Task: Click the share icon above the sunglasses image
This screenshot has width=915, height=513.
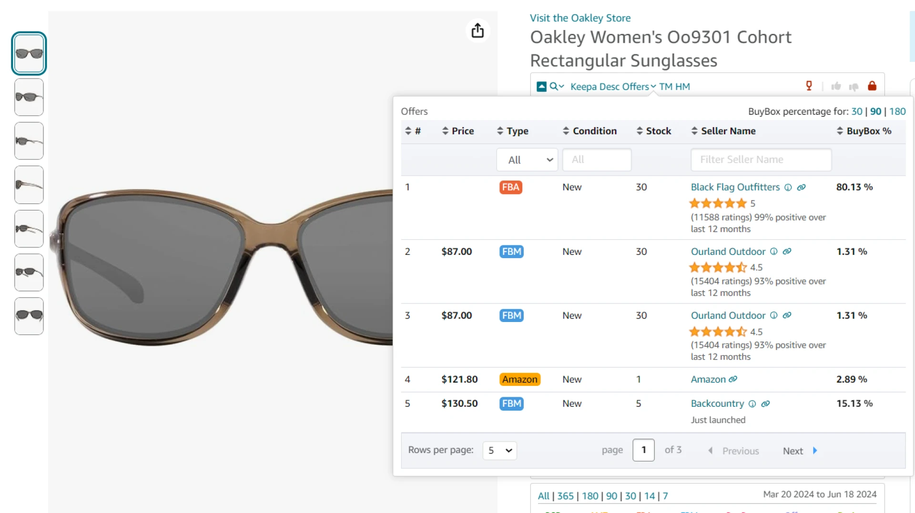Action: click(478, 30)
